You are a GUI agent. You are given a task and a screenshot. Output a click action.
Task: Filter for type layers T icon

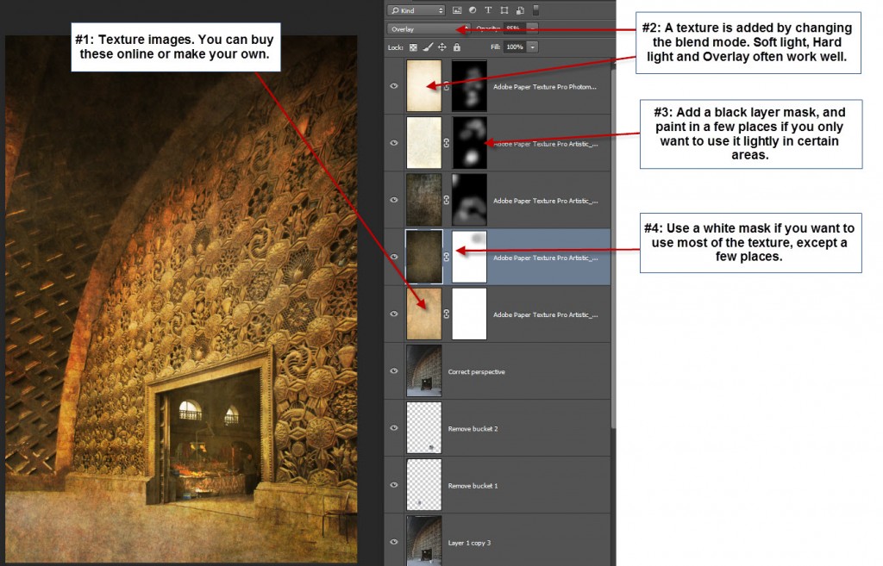[x=488, y=10]
